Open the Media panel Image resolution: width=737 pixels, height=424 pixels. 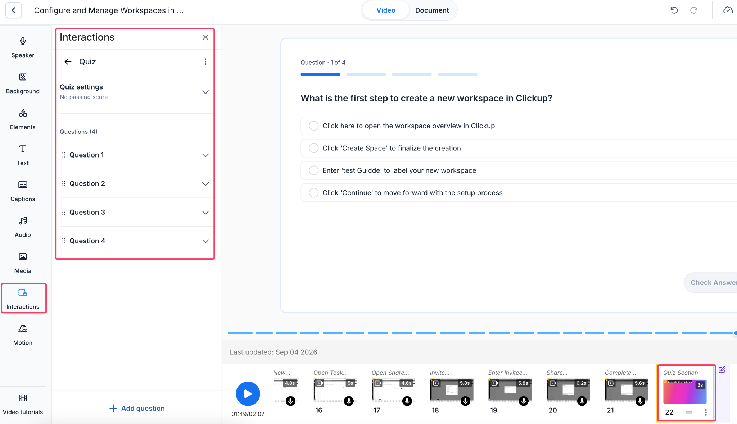(23, 263)
